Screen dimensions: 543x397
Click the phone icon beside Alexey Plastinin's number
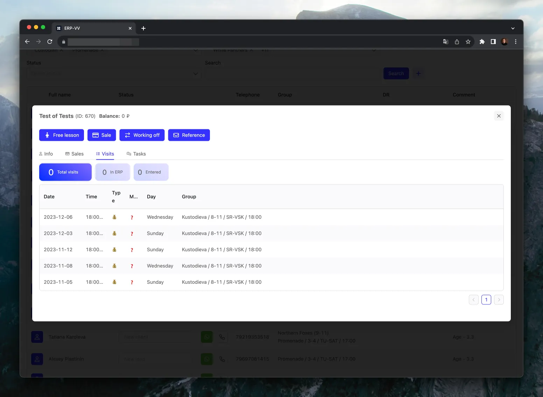223,359
